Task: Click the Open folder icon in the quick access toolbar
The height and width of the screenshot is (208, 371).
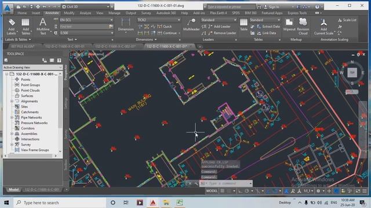Action: [24, 6]
